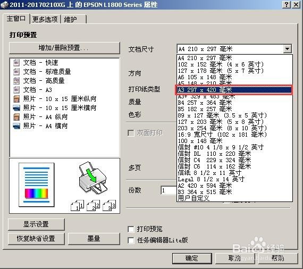Click the 1-1 collate pages icon
303x269 pixels.
[x=78, y=205]
